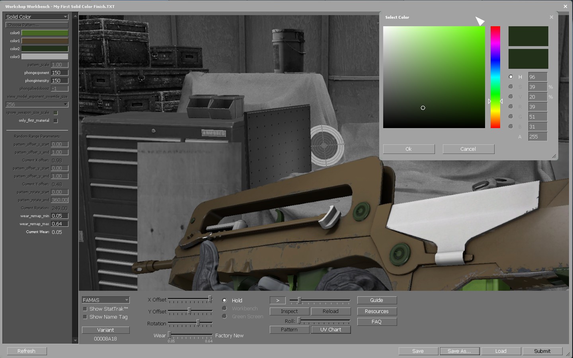Pick the color3 gray swatch
Image resolution: width=573 pixels, height=358 pixels.
coord(45,56)
